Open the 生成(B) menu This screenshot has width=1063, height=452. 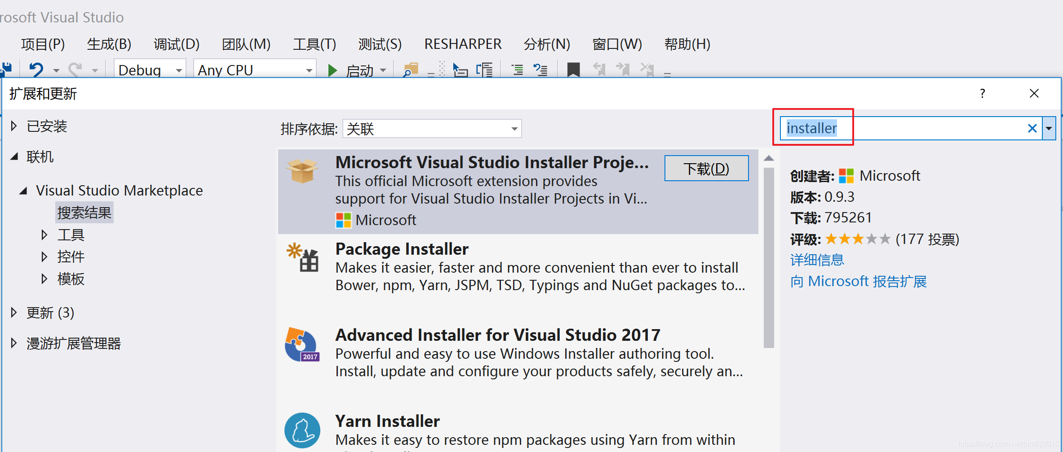coord(109,44)
